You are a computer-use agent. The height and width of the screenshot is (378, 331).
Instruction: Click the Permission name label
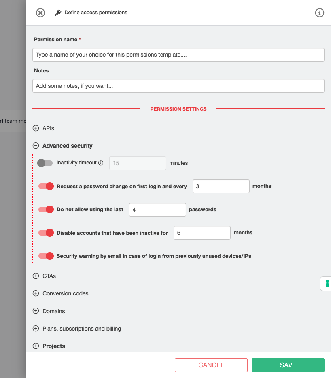coord(56,40)
